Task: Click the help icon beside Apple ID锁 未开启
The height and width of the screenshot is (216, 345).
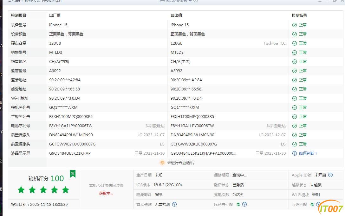Action: click(x=330, y=175)
